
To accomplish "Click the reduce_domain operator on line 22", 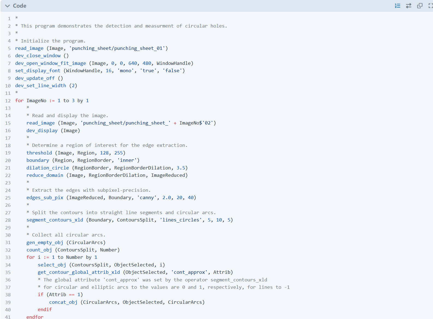I will click(45, 175).
